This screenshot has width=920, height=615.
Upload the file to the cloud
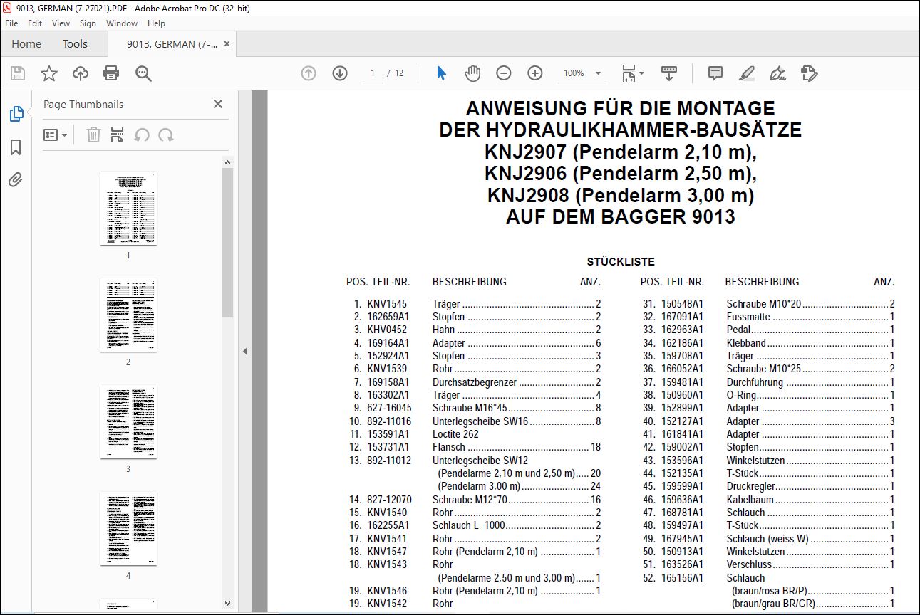[81, 73]
